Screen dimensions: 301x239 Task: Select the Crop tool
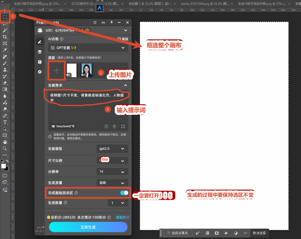tap(5, 37)
